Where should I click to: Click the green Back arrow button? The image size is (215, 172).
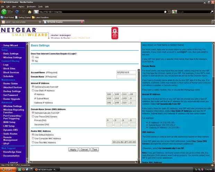(4, 12)
